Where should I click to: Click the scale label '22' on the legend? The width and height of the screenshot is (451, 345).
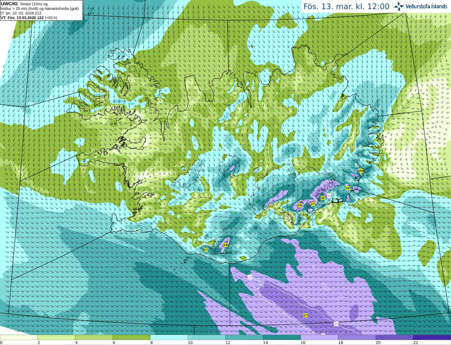(x=415, y=343)
